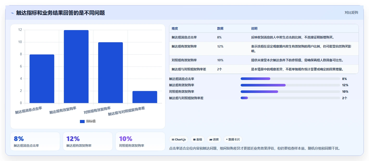Click the 指标值 legend text
369x161 pixels.
pos(91,121)
